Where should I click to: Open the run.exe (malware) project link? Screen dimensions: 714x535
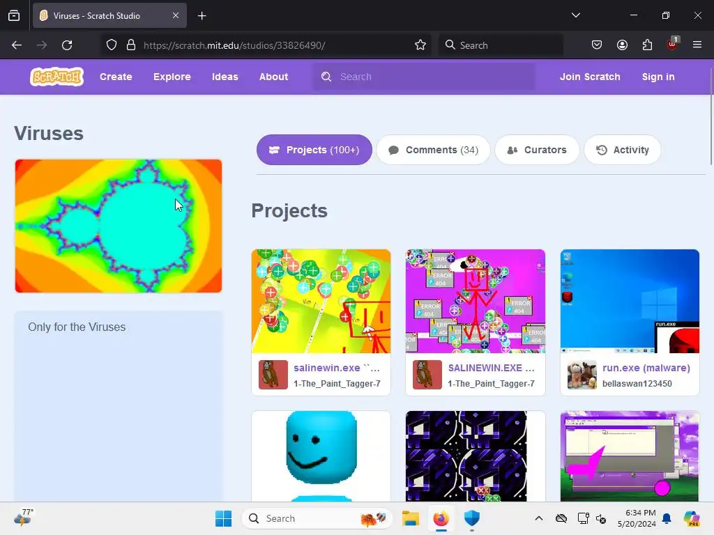[x=646, y=368]
